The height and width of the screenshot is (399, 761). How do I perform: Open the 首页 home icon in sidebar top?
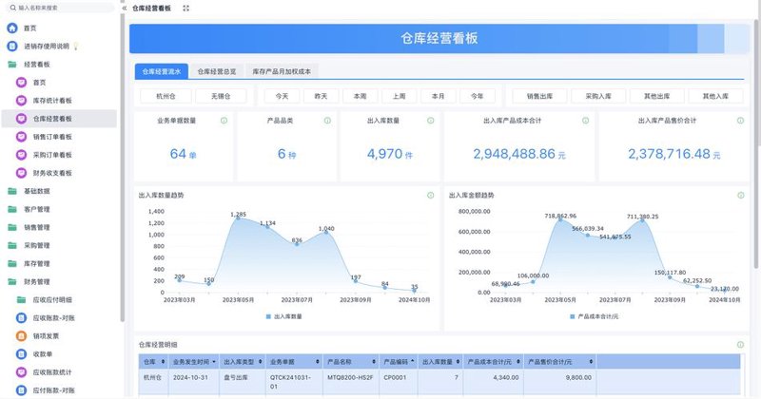[12, 28]
